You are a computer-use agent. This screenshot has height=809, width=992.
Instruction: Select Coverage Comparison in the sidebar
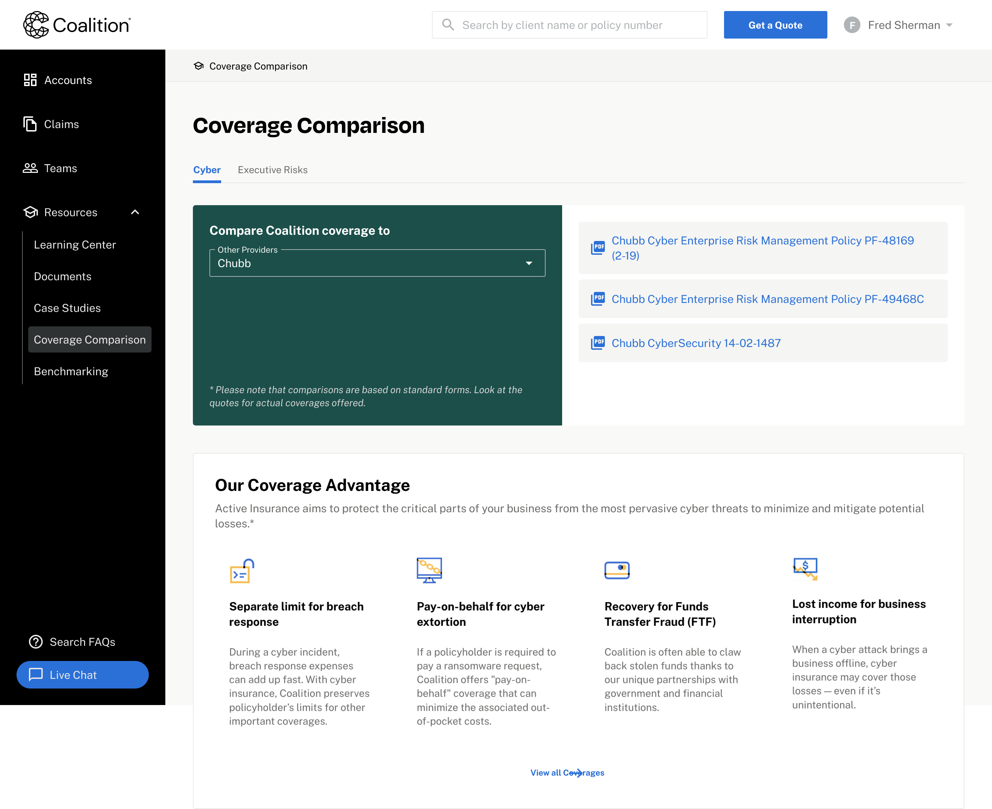click(x=90, y=339)
